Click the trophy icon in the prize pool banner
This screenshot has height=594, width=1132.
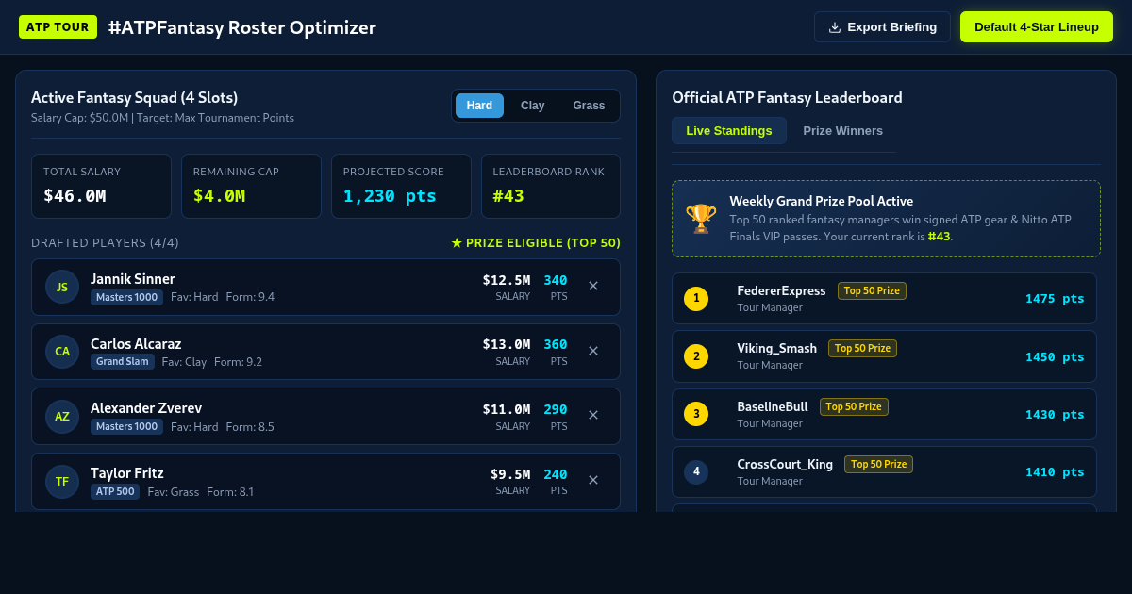701,219
